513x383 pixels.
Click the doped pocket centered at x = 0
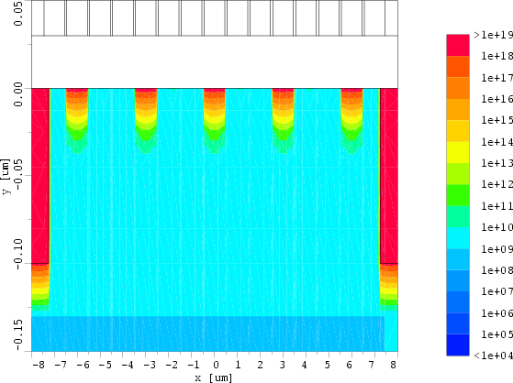point(215,121)
